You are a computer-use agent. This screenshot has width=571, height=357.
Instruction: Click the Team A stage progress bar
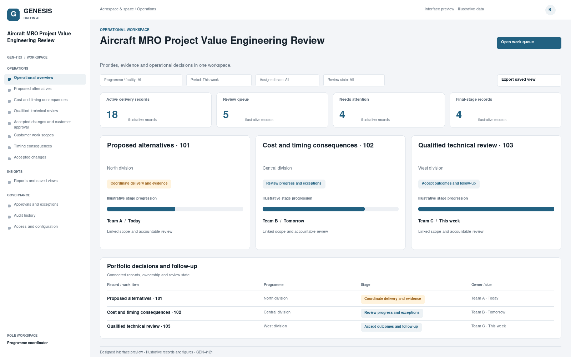click(175, 209)
